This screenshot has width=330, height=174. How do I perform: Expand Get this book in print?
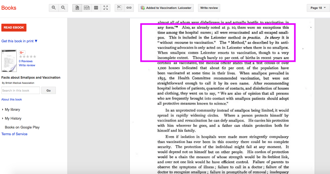[x=19, y=41]
